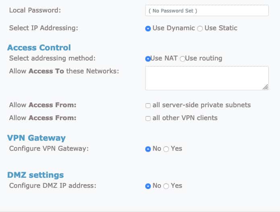Click the Select addressing method label
The width and height of the screenshot is (280, 212).
pyautogui.click(x=52, y=58)
